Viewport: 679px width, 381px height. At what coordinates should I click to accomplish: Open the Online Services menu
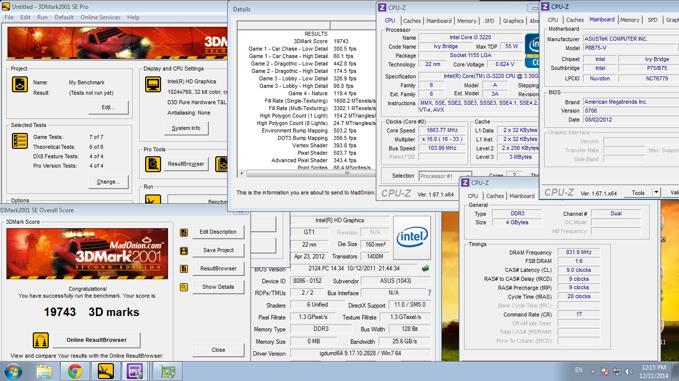tap(100, 17)
